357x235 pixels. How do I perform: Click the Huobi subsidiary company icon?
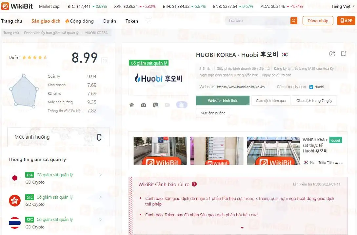click(311, 87)
